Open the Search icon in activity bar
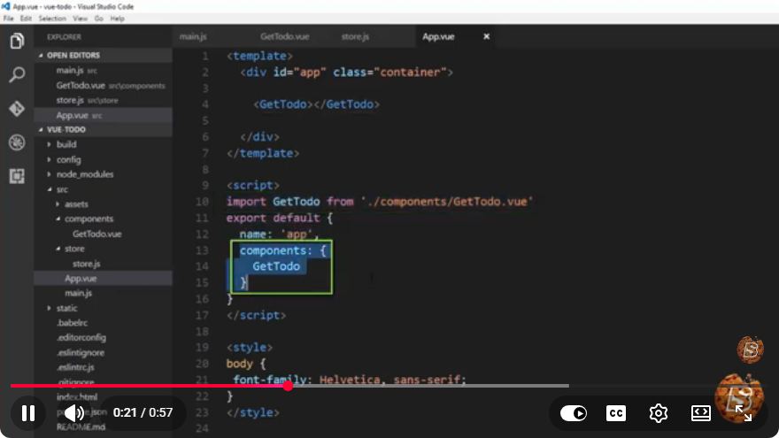Viewport: 779px width, 438px height. click(x=17, y=75)
